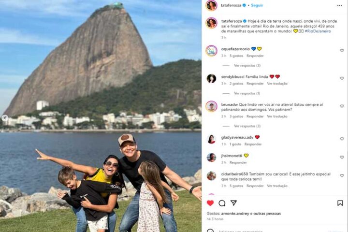Expand Ver respostas (3) under brunadw

(x=247, y=126)
